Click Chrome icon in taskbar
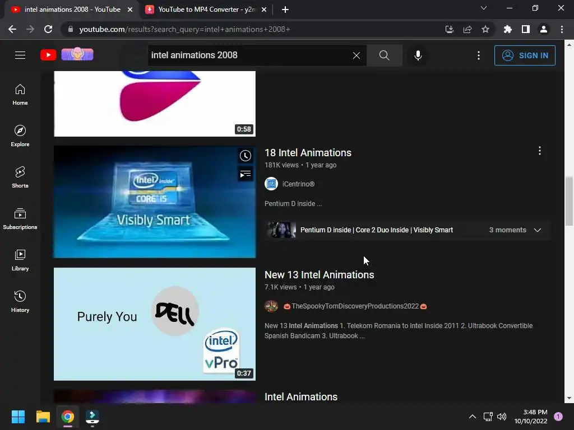Image resolution: width=574 pixels, height=430 pixels. click(68, 417)
